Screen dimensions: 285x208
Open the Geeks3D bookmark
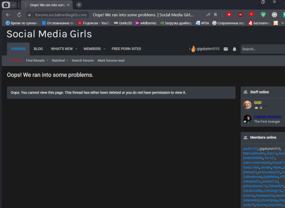(x=123, y=23)
